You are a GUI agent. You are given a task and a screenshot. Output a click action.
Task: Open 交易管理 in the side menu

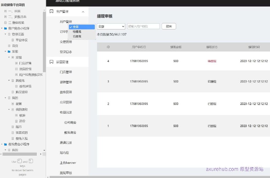tap(66, 42)
